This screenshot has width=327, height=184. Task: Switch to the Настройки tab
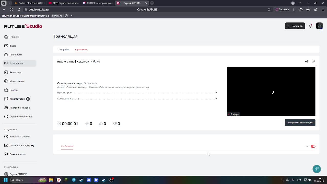pyautogui.click(x=64, y=49)
